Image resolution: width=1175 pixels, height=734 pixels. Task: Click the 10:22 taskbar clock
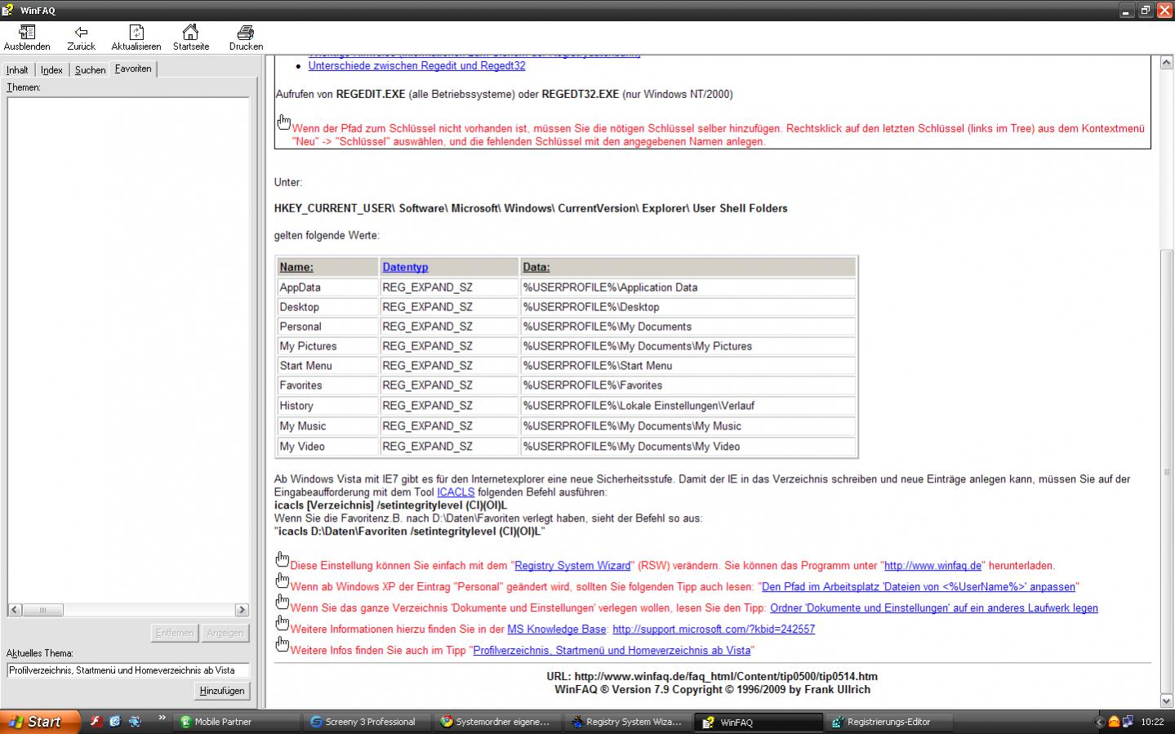click(x=1152, y=723)
